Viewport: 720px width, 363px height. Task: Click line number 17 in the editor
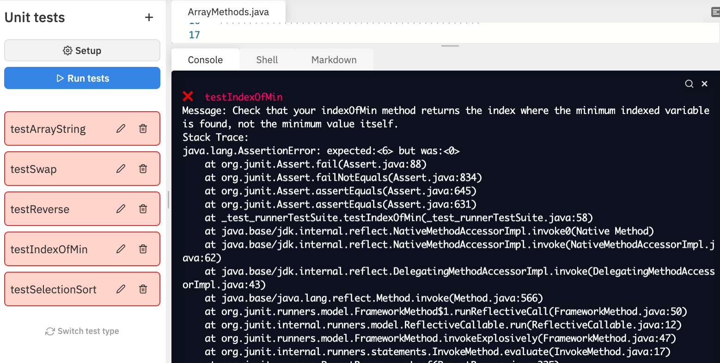195,35
